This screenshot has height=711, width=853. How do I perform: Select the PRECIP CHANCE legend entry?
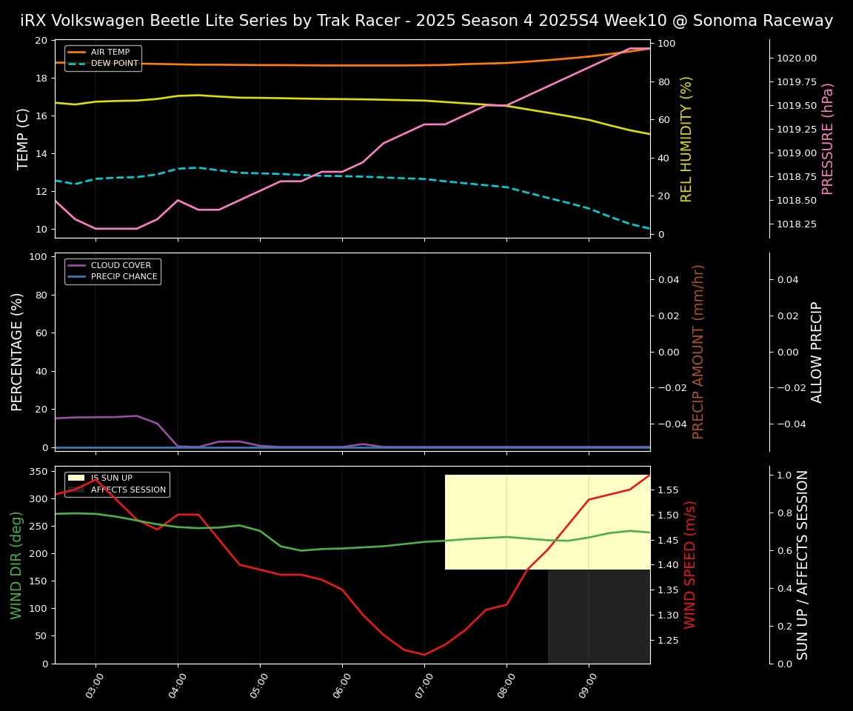pyautogui.click(x=124, y=277)
